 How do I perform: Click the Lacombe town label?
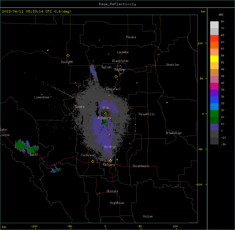click(123, 52)
